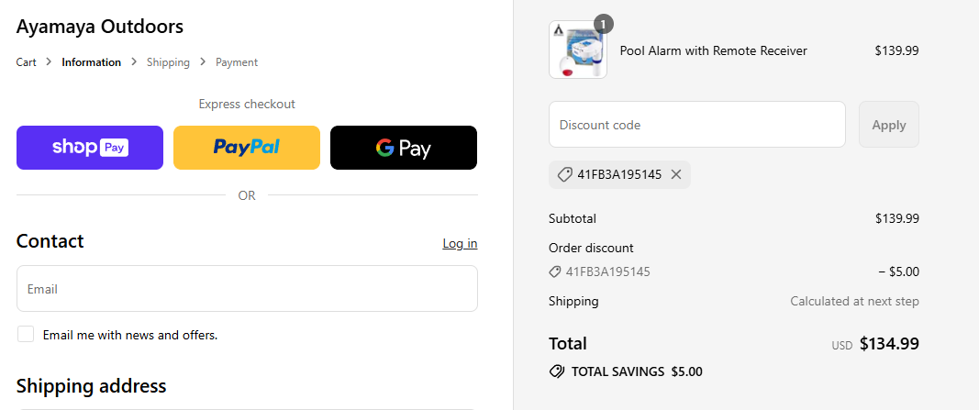Check out with Shop Pay
Image resolution: width=979 pixels, height=410 pixels.
(x=90, y=148)
